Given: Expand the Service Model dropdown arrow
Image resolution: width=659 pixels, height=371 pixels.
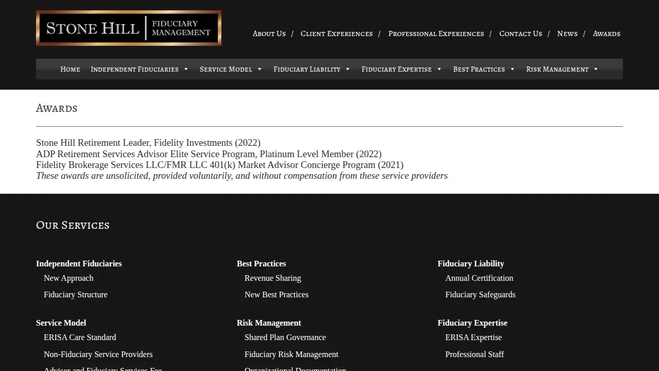Looking at the screenshot, I should 259,69.
